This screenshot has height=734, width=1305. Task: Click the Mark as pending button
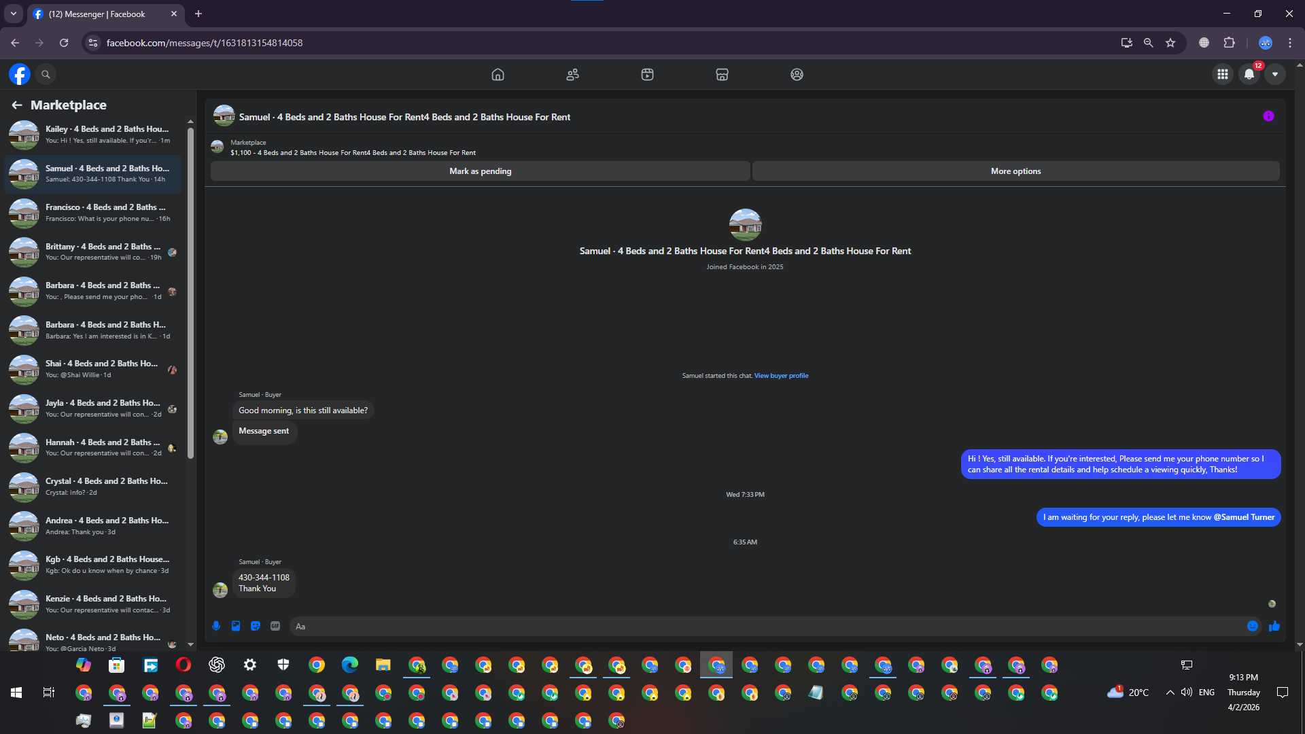481,171
